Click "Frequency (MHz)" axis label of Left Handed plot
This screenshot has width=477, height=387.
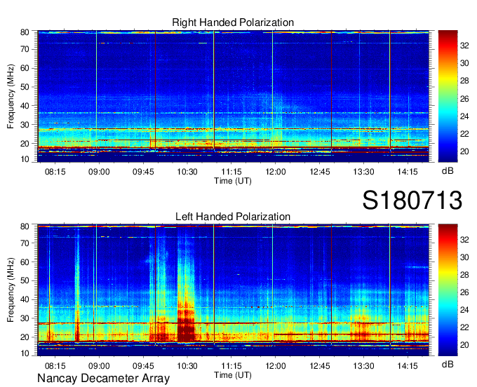(11, 290)
